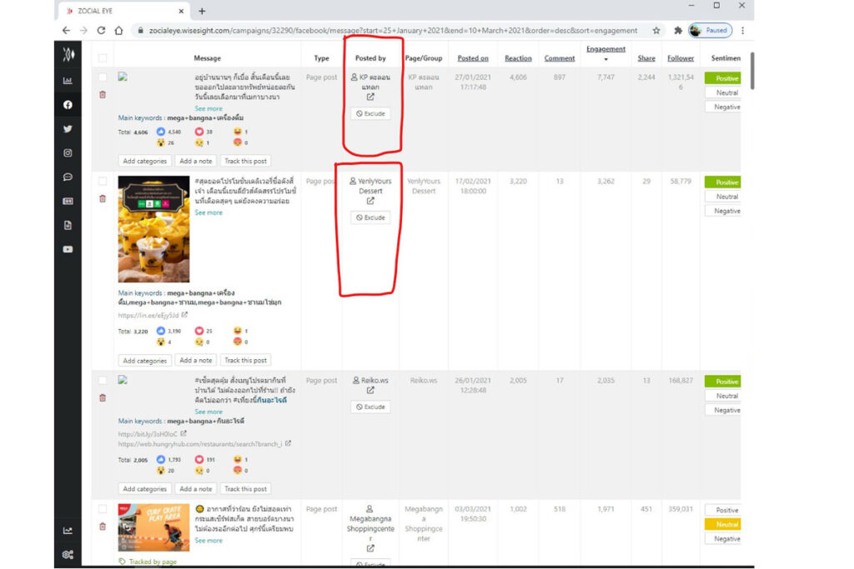Set KP post sentiment to Neutral

pos(723,92)
